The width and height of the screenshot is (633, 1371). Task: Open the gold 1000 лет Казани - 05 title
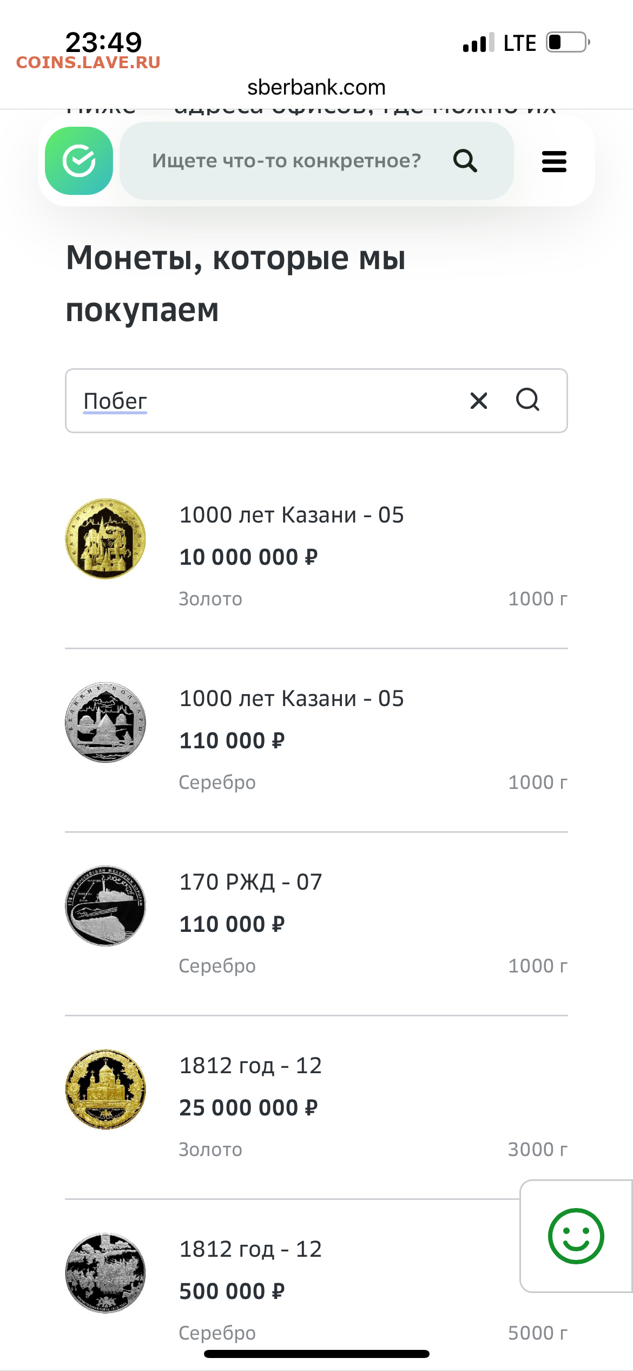292,515
